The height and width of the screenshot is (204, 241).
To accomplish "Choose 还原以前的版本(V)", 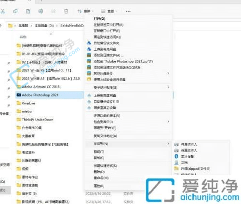I will (x=107, y=116).
